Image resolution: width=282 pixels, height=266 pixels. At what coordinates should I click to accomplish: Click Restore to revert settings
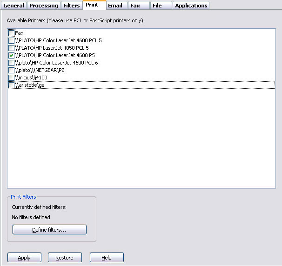click(x=64, y=258)
